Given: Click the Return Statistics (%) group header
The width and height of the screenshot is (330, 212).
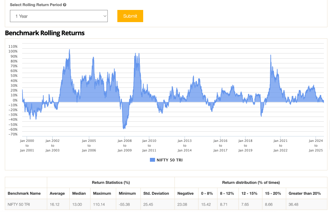Looking at the screenshot, I should pyautogui.click(x=111, y=183).
